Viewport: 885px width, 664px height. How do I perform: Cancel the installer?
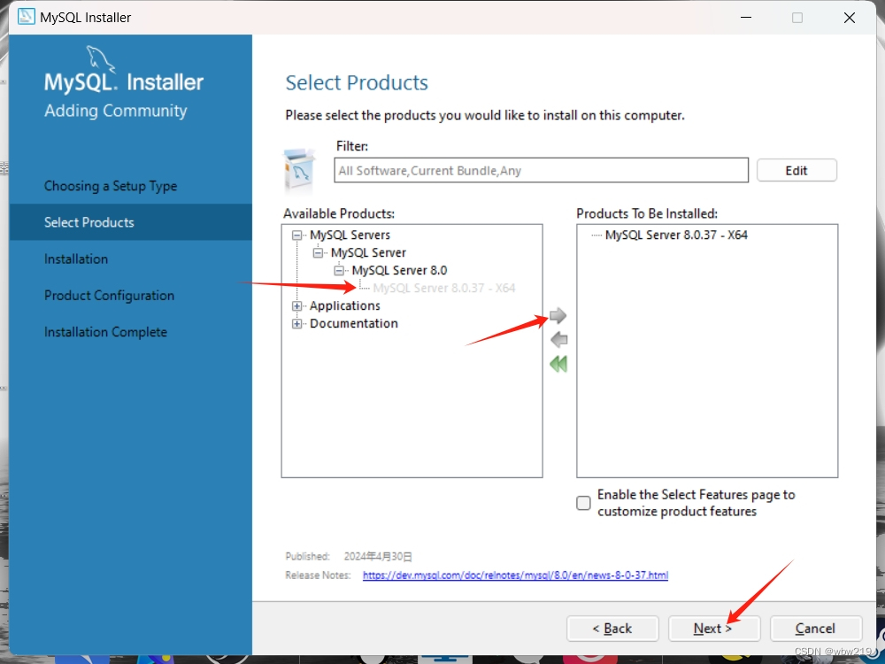click(x=816, y=629)
